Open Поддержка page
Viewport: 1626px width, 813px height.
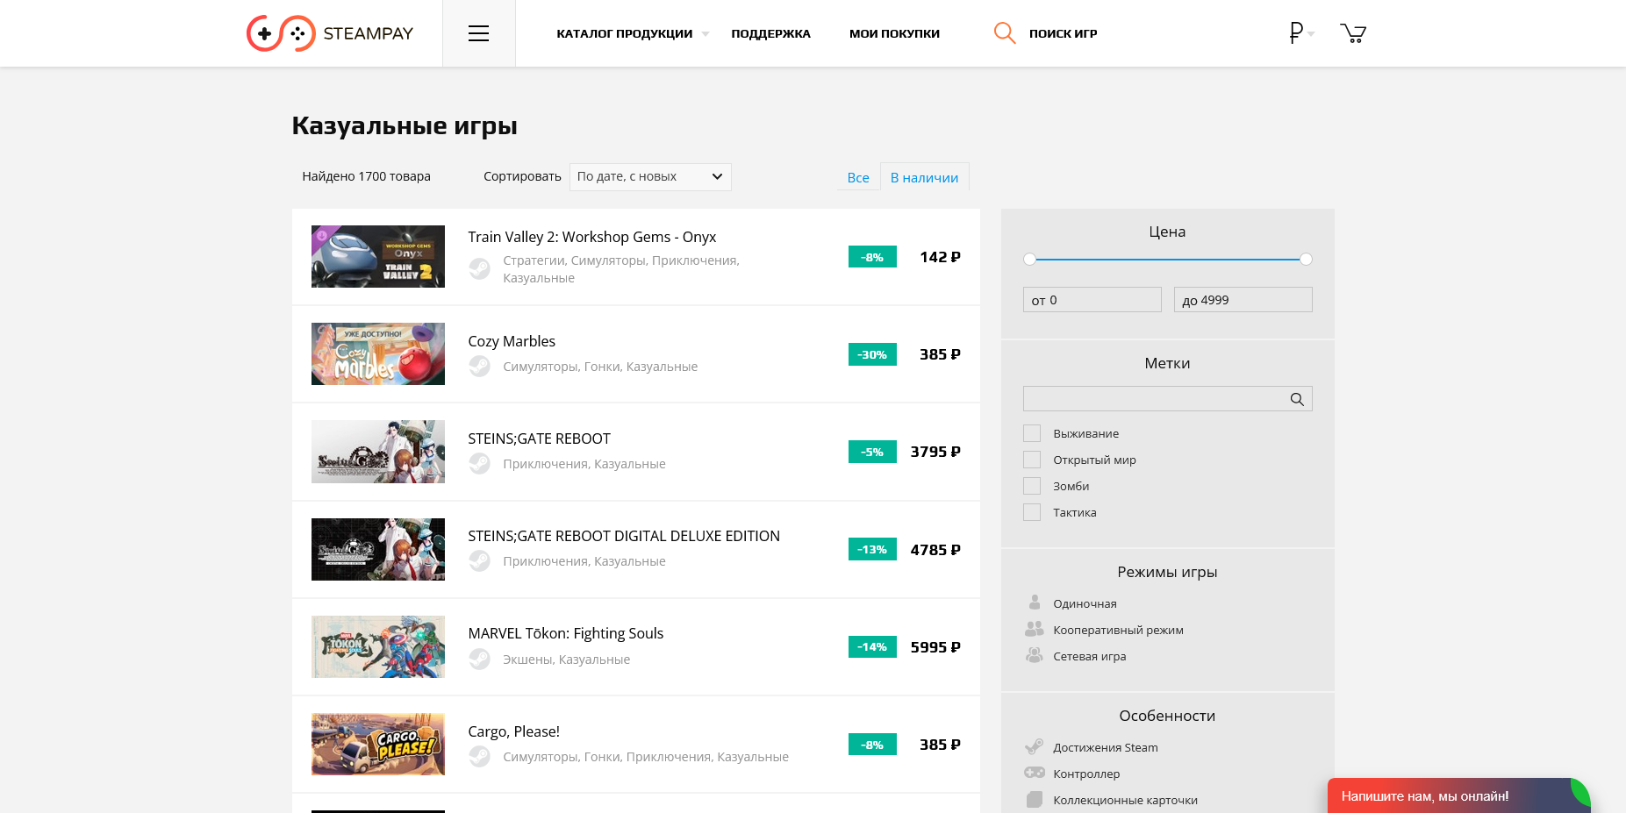coord(770,33)
